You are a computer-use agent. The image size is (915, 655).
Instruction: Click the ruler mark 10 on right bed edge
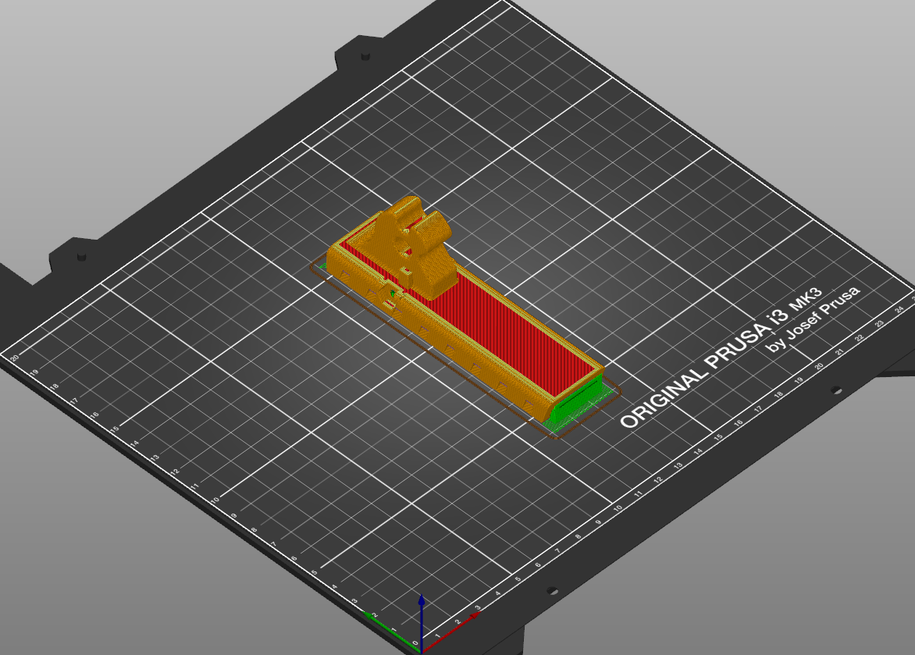618,508
